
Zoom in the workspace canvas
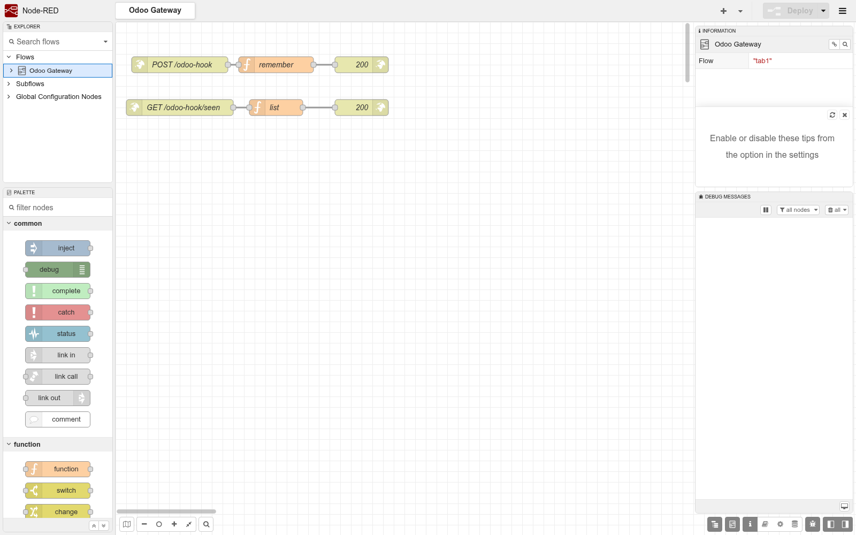coord(174,524)
